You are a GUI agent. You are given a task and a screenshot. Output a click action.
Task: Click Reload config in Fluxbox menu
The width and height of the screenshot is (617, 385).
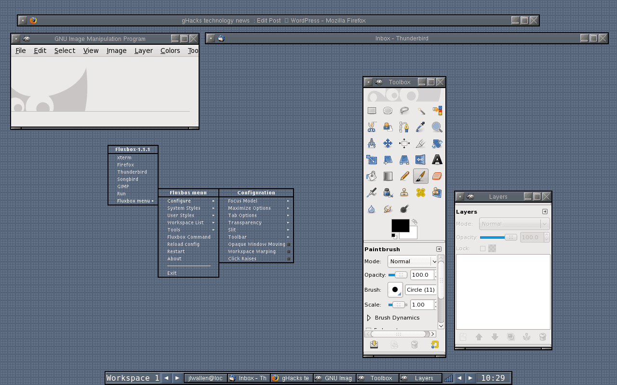188,244
